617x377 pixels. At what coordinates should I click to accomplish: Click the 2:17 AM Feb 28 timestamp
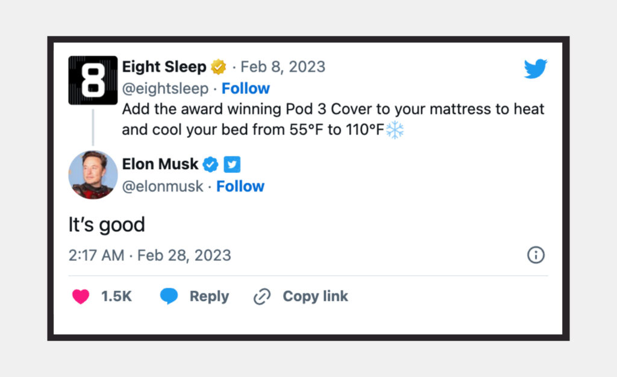point(149,255)
